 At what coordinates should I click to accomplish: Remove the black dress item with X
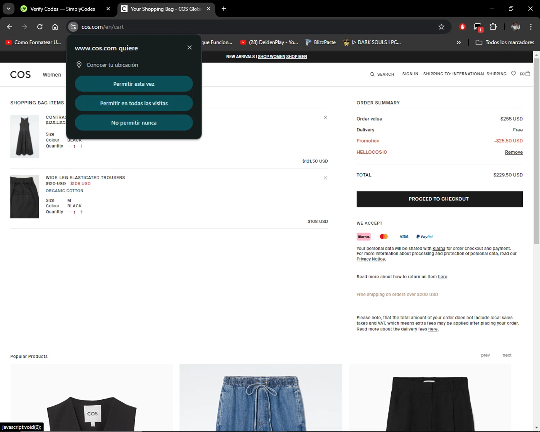[325, 118]
